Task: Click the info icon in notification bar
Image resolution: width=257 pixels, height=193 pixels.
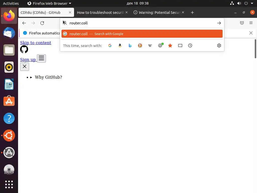Action: [x=25, y=33]
